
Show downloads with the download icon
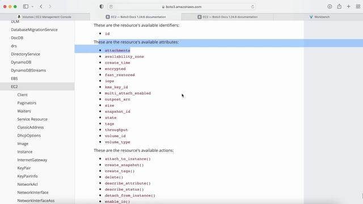330,6
